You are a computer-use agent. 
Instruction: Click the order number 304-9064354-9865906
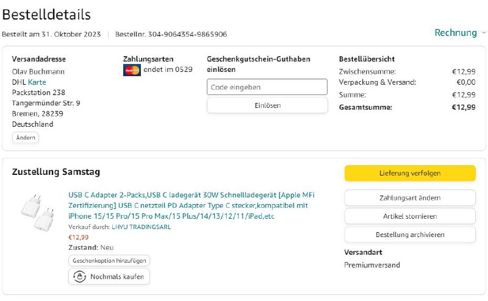[x=188, y=34]
